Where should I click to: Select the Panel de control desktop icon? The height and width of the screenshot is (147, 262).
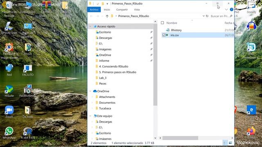point(28,30)
